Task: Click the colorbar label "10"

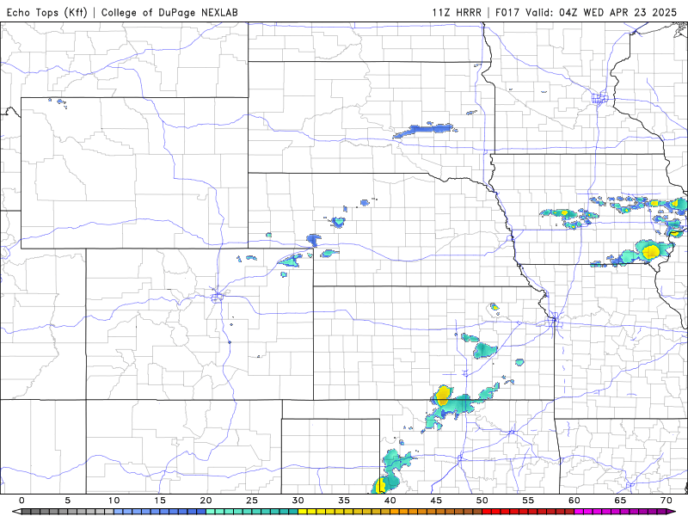Action: (x=114, y=501)
